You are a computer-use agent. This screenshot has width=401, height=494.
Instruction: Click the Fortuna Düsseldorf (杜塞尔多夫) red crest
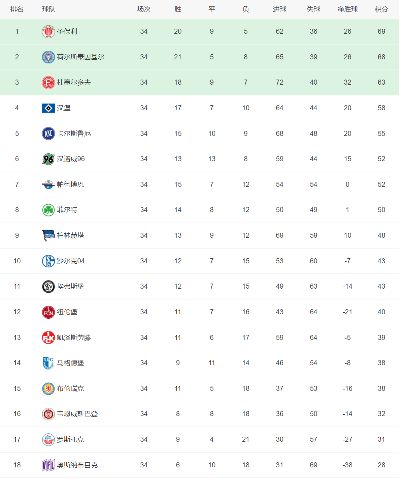[x=48, y=83]
